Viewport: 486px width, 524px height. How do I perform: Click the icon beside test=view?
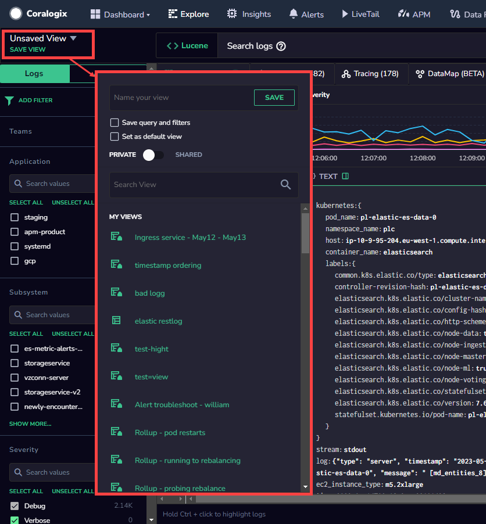coord(116,376)
